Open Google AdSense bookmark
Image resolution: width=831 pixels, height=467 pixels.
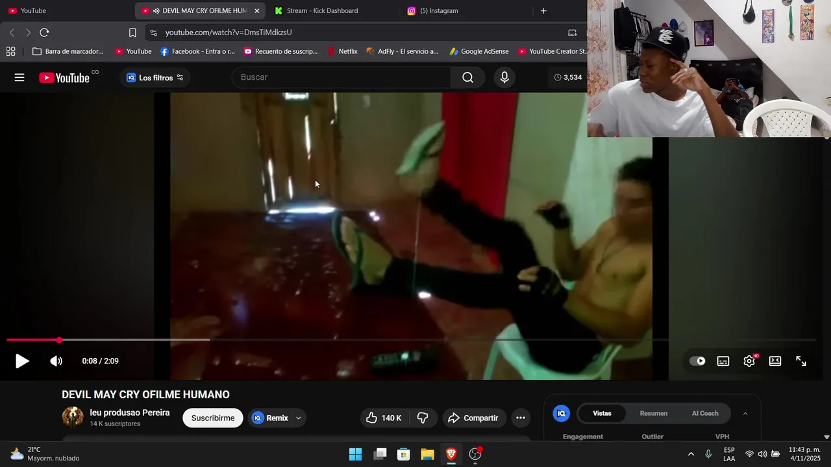(479, 51)
